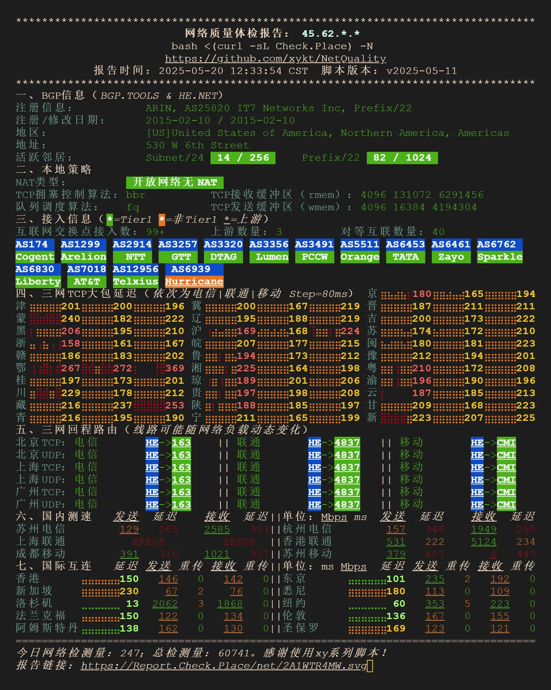551x690 pixels.
Task: Select the AS3356 badge
Action: (x=269, y=244)
